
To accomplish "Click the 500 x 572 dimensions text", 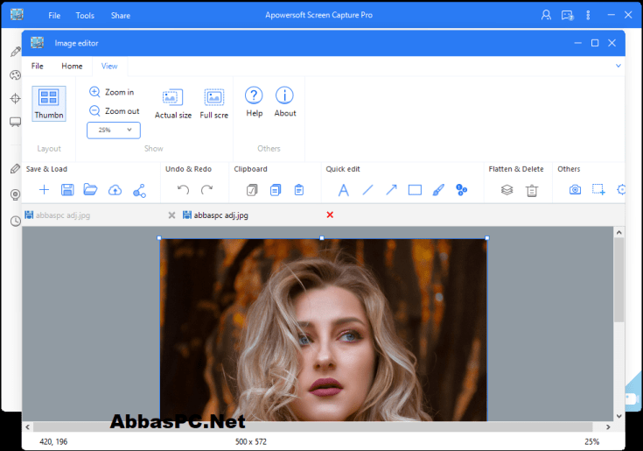I will click(251, 441).
